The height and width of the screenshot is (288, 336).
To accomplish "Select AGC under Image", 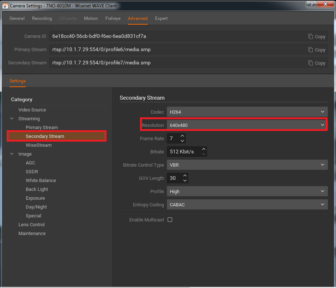I will pyautogui.click(x=31, y=163).
